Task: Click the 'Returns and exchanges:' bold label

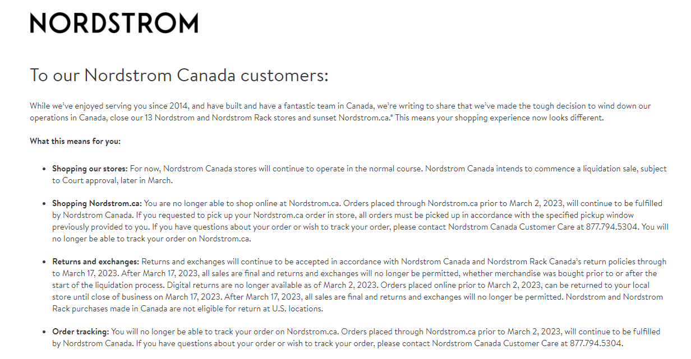Action: tap(95, 262)
